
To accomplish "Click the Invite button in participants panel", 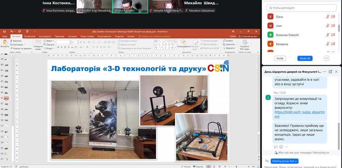I will click(280, 59).
